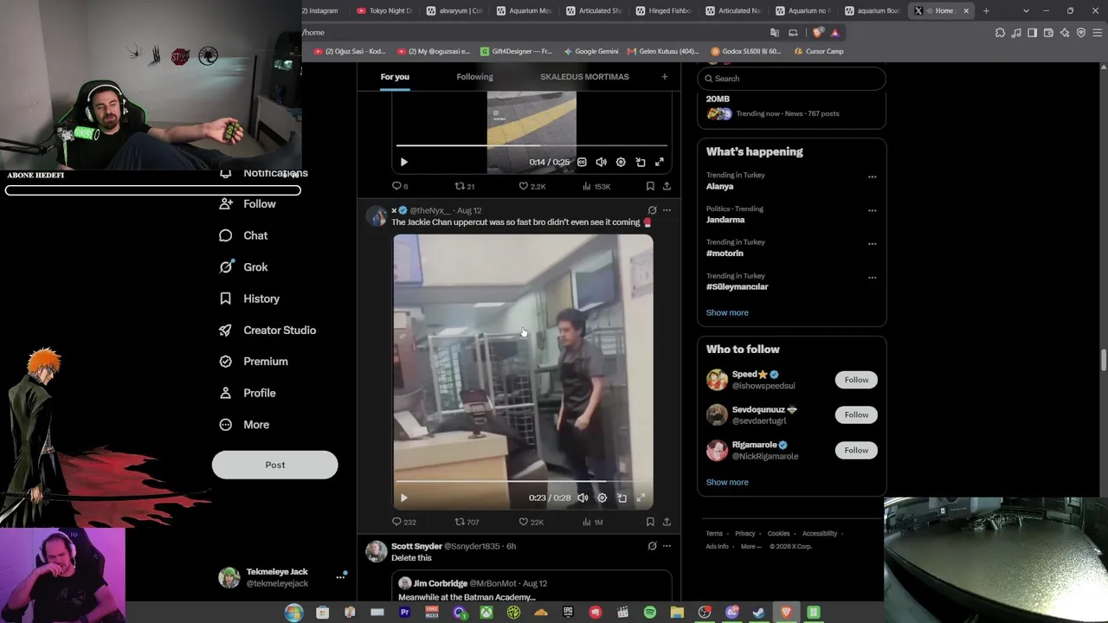
Task: Like the post with 22K likes
Action: click(531, 522)
